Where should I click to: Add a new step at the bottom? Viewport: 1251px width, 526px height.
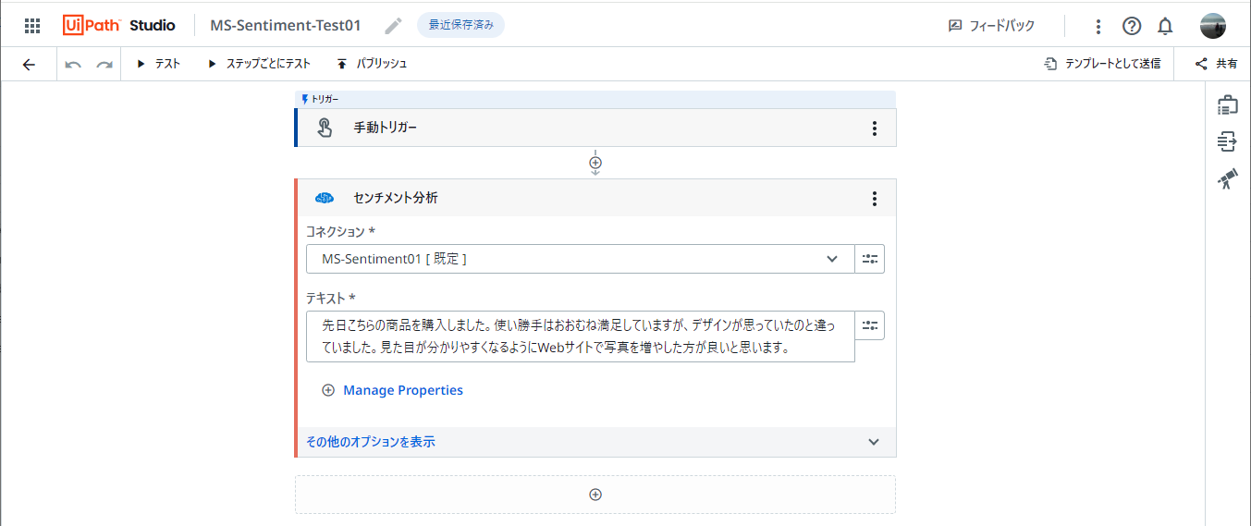point(595,495)
